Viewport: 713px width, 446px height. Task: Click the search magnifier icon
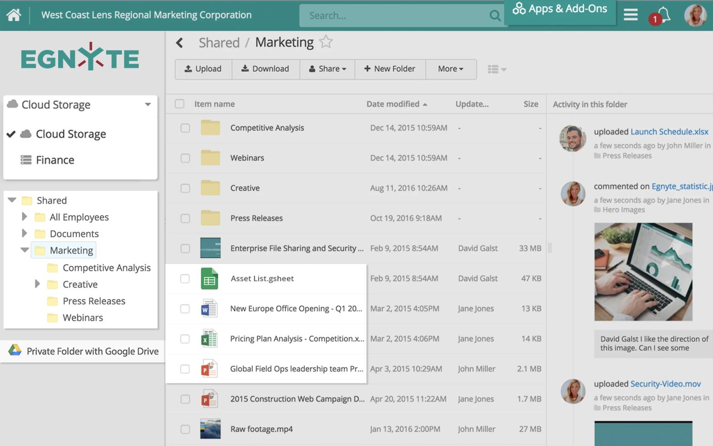click(x=495, y=16)
